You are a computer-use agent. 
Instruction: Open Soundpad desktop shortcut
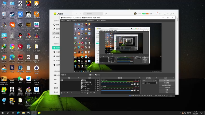(20, 48)
